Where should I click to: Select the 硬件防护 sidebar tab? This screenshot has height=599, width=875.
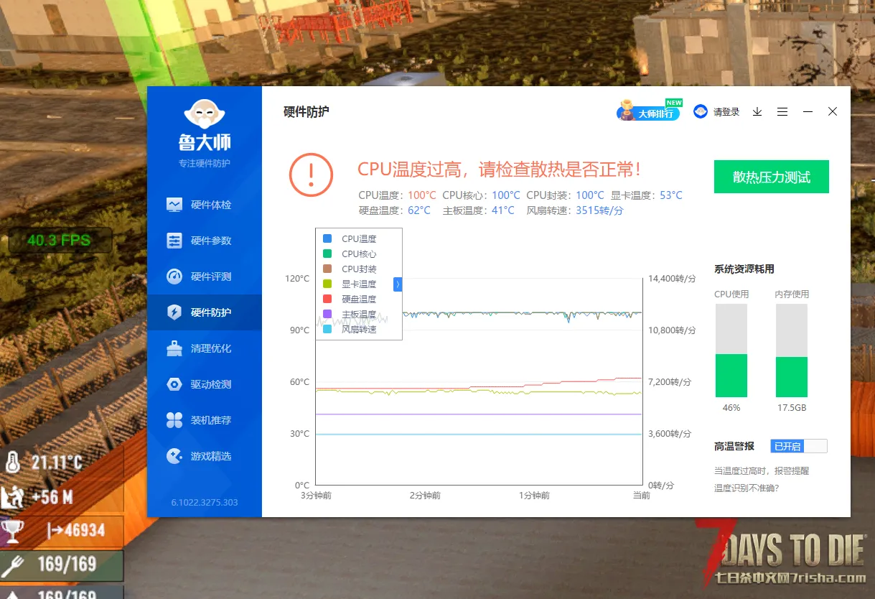pyautogui.click(x=205, y=312)
